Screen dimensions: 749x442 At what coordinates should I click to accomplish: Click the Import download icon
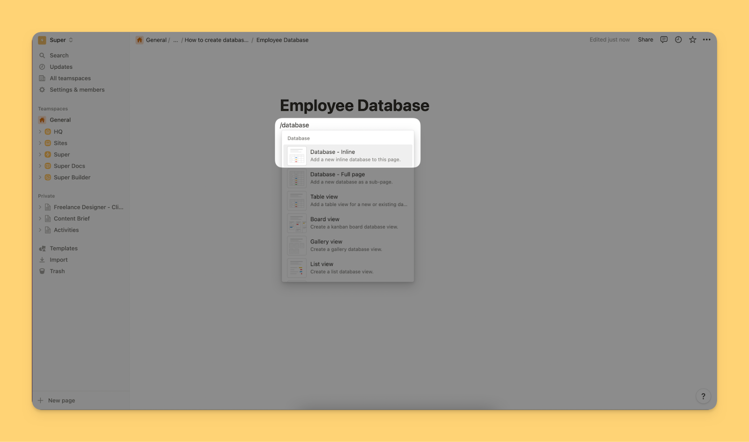point(42,260)
